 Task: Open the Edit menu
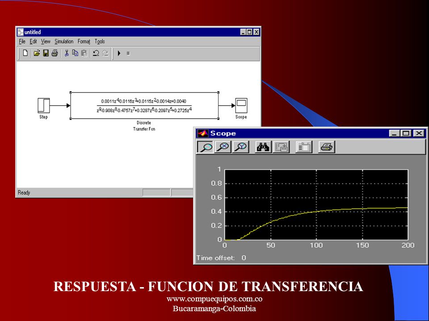[x=33, y=41]
